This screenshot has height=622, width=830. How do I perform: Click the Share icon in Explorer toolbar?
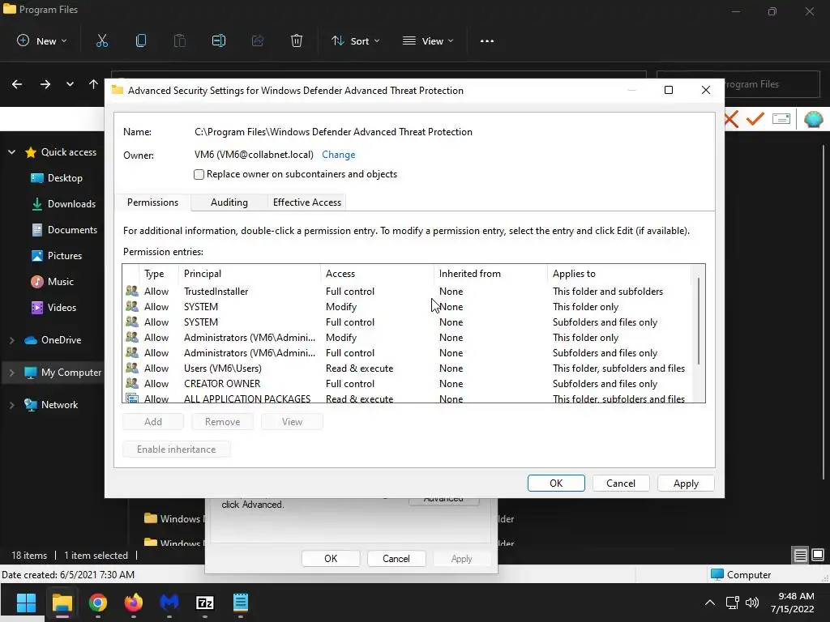(258, 40)
